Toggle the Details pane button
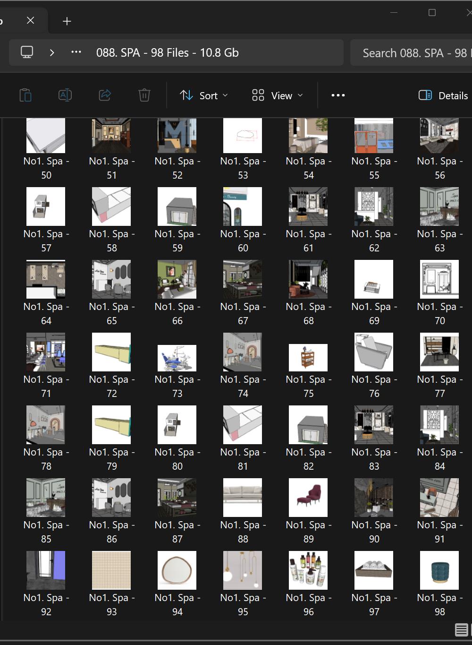The width and height of the screenshot is (472, 645). [443, 95]
